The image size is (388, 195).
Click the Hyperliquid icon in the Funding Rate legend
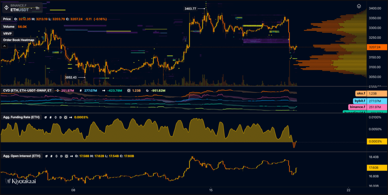pos(71,117)
